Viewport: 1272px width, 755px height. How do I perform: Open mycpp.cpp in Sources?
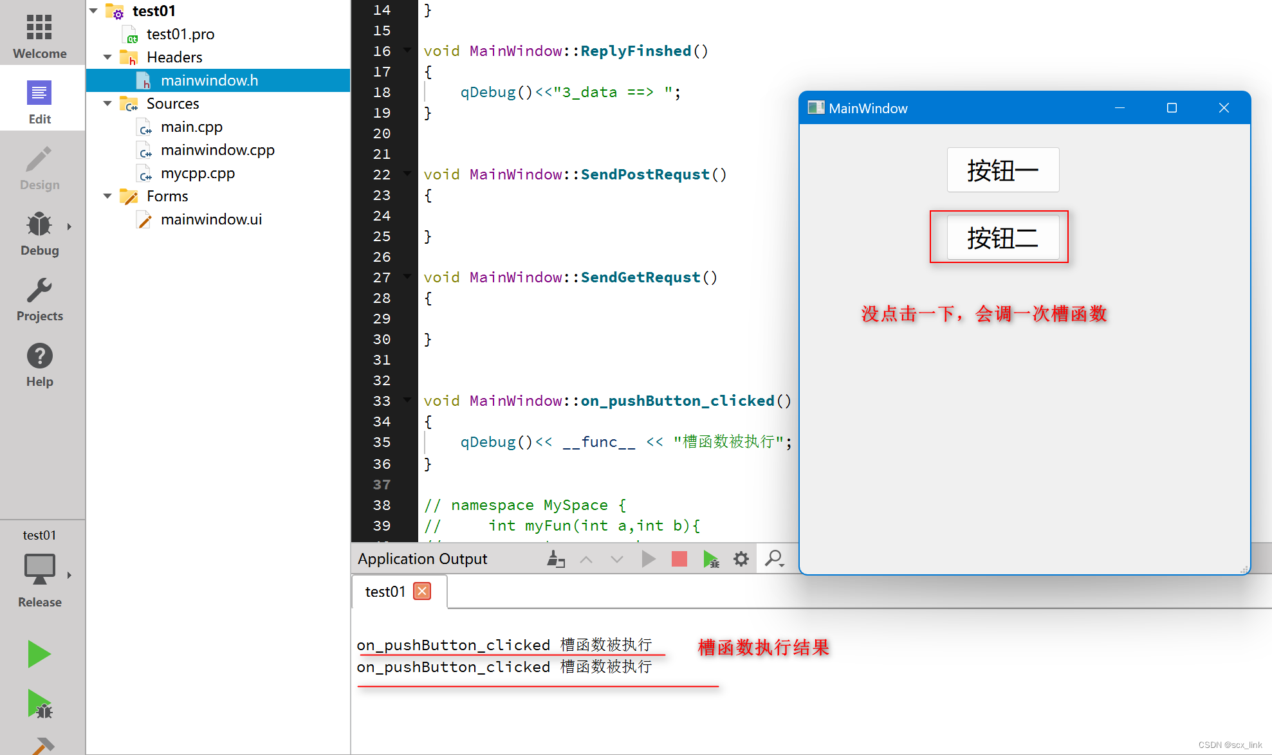click(198, 173)
